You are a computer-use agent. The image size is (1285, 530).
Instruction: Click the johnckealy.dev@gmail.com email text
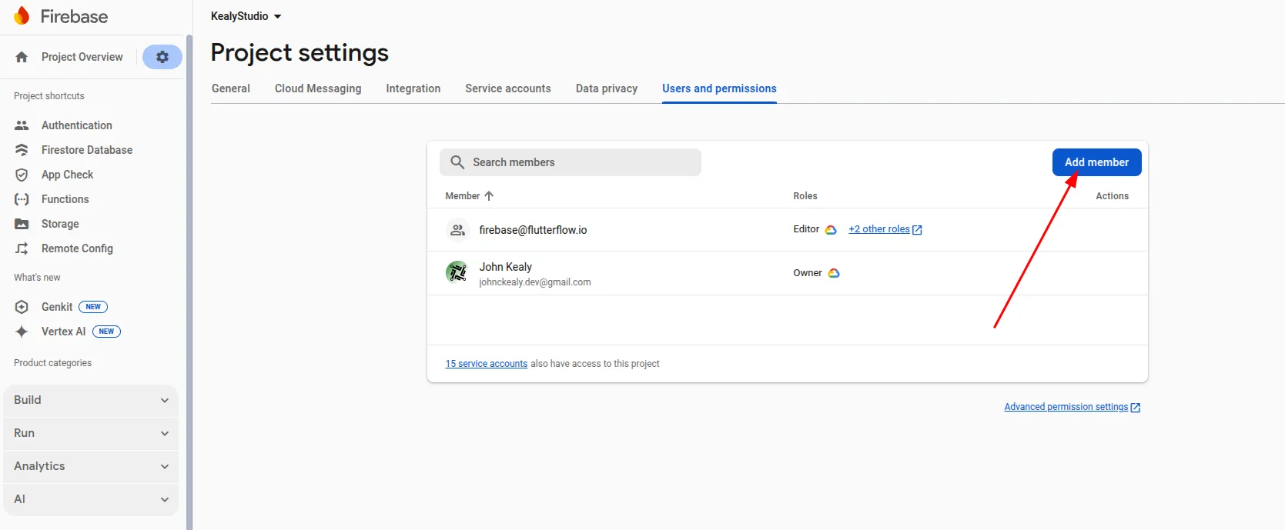[535, 282]
